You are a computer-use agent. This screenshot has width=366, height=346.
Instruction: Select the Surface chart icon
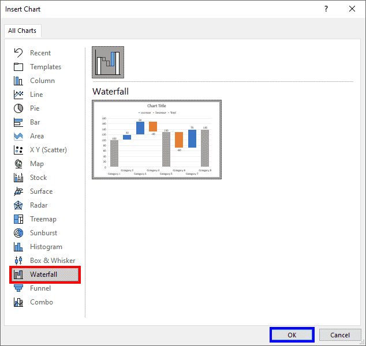[18, 191]
